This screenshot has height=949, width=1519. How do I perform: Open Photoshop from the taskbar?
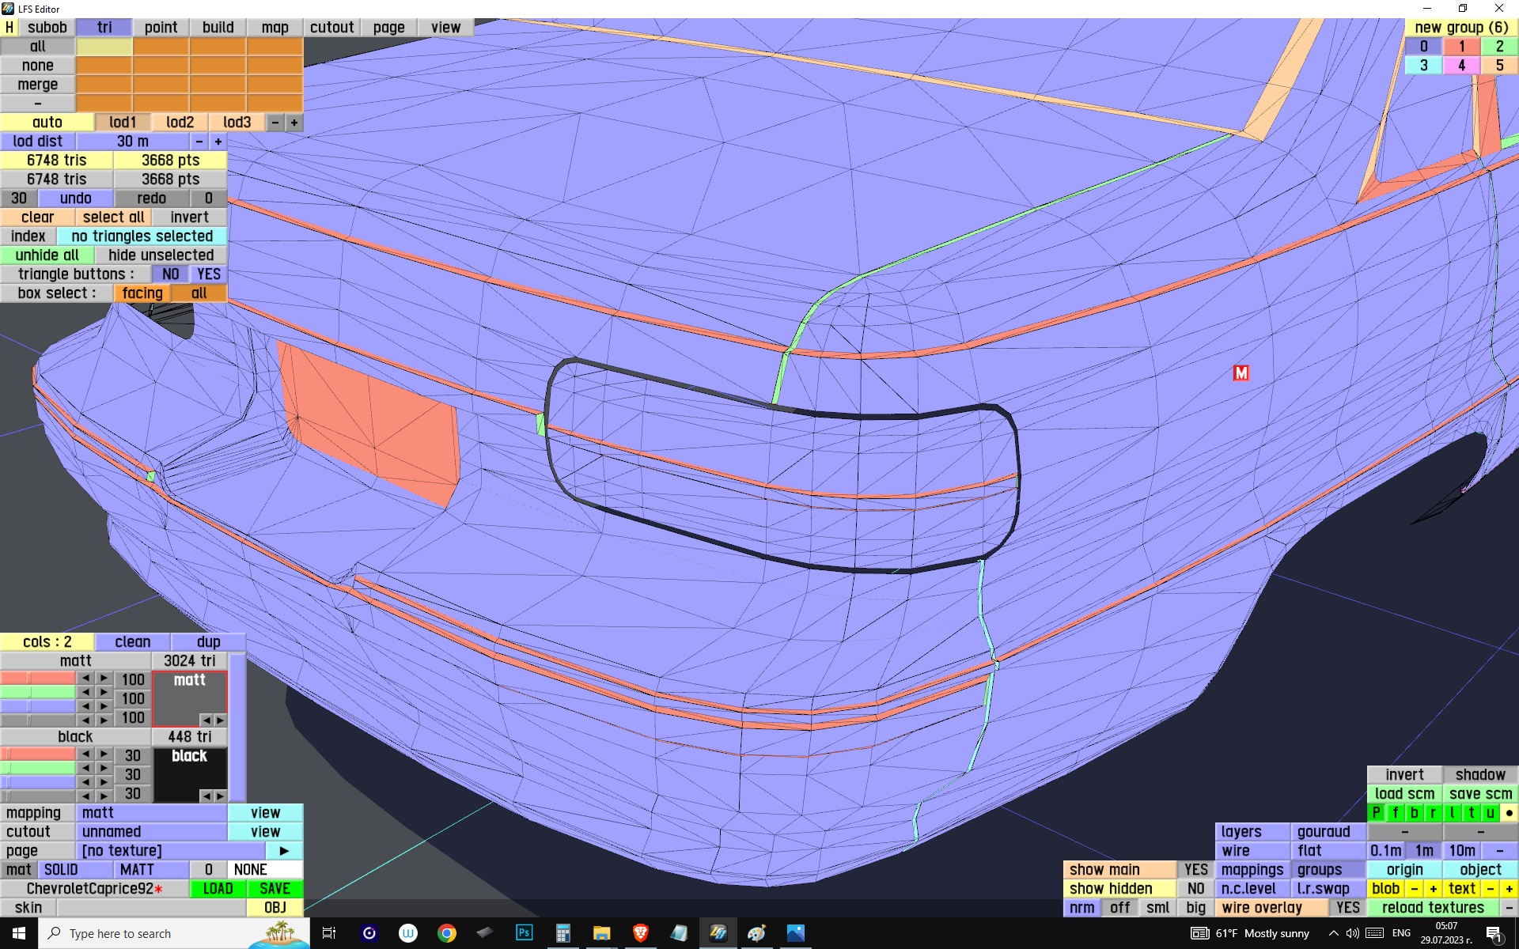click(x=524, y=933)
